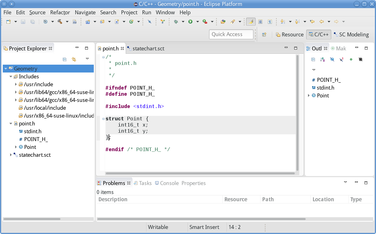Click the Last Edit Location arrow icon

point(312,22)
